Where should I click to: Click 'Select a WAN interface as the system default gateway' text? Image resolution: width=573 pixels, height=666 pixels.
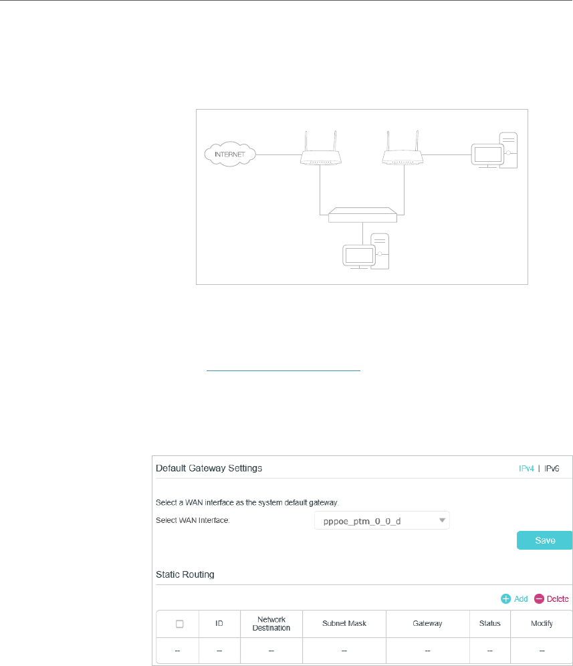(x=247, y=502)
